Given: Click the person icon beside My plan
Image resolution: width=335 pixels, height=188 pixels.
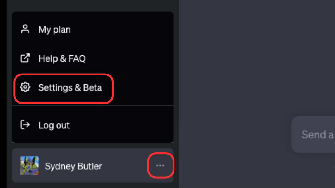Looking at the screenshot, I should (x=25, y=29).
